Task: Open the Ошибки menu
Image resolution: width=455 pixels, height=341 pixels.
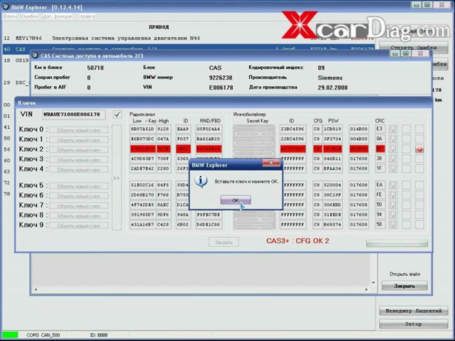Action: click(29, 17)
